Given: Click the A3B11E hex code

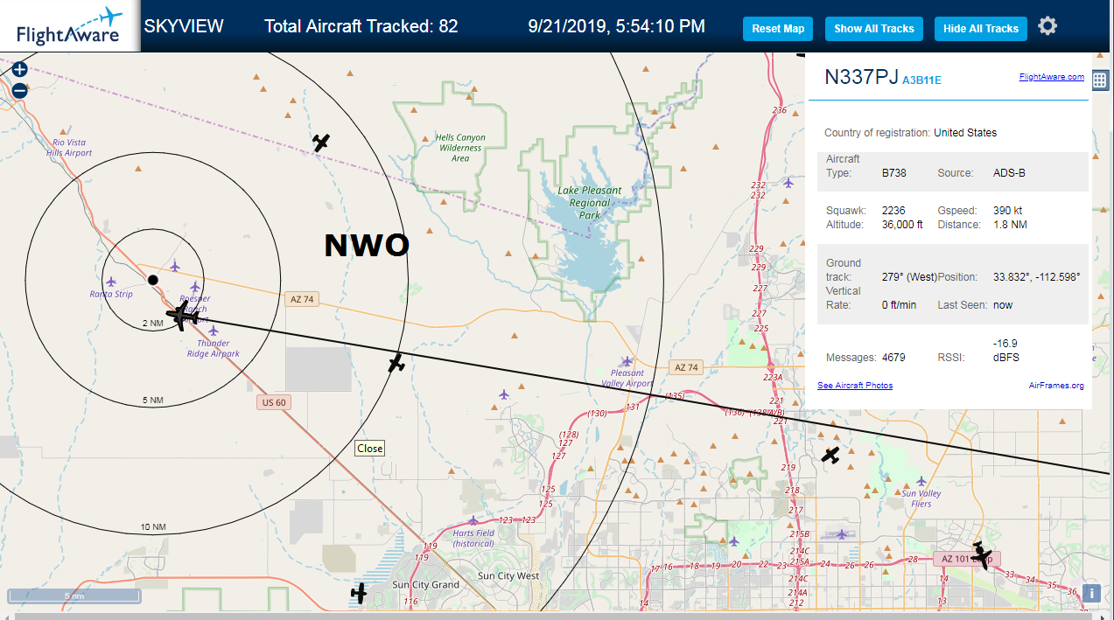Looking at the screenshot, I should click(921, 80).
